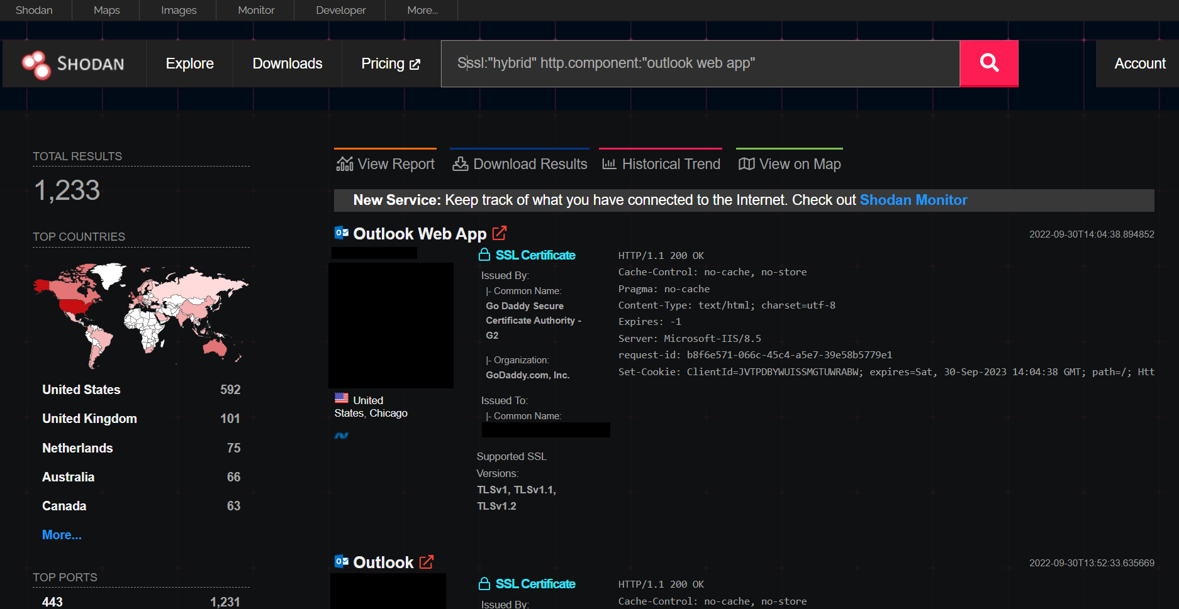Open the Developer top menu item
The image size is (1179, 609).
tap(340, 10)
